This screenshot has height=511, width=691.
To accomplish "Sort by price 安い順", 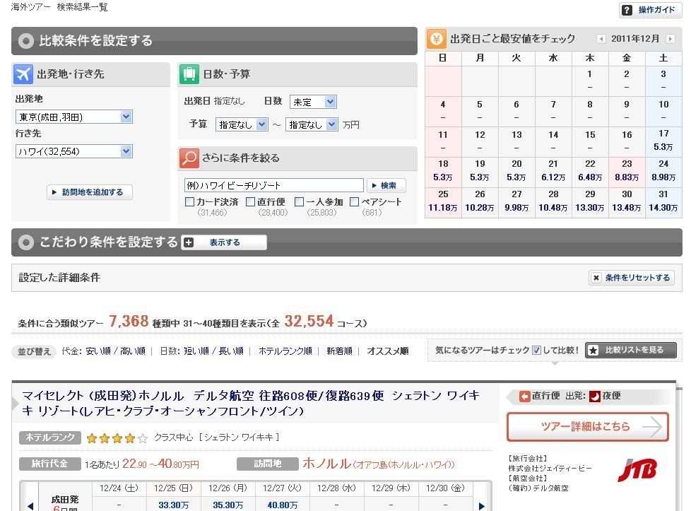I will pos(98,351).
